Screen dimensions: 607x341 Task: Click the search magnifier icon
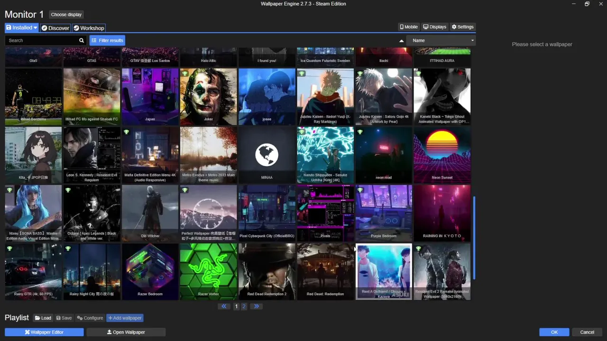[82, 40]
